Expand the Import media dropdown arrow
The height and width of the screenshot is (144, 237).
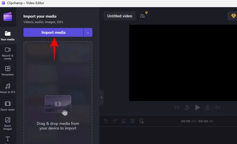[88, 32]
